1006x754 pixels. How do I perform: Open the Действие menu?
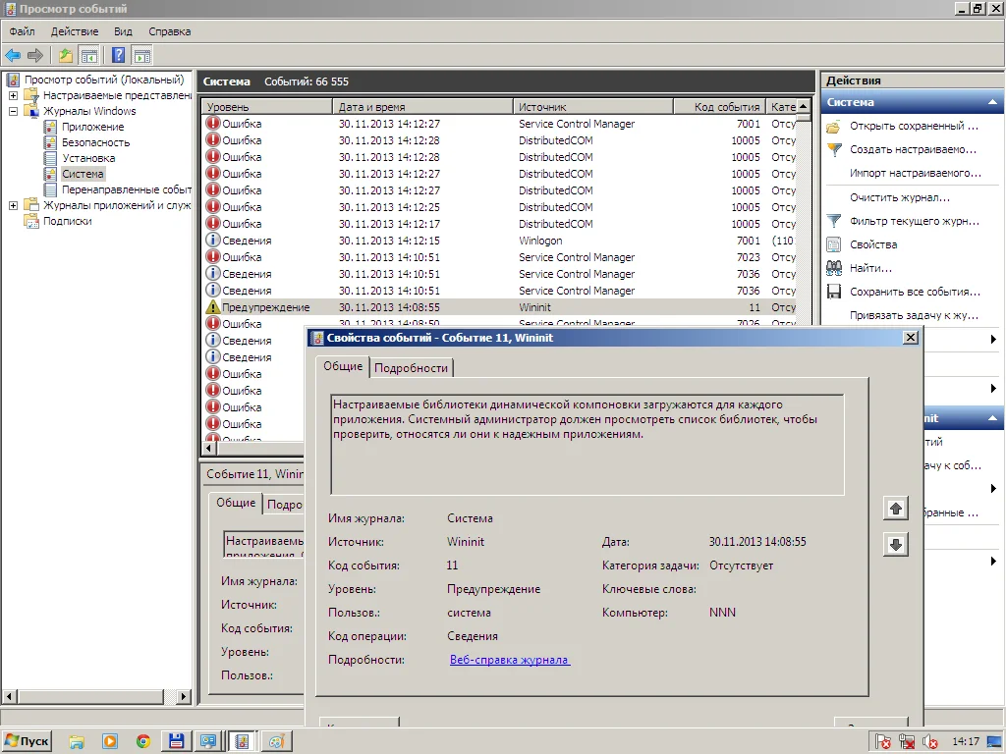74,31
